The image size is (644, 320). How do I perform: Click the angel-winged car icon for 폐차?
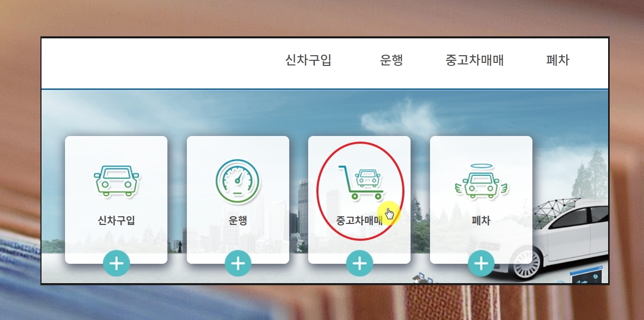point(481,181)
